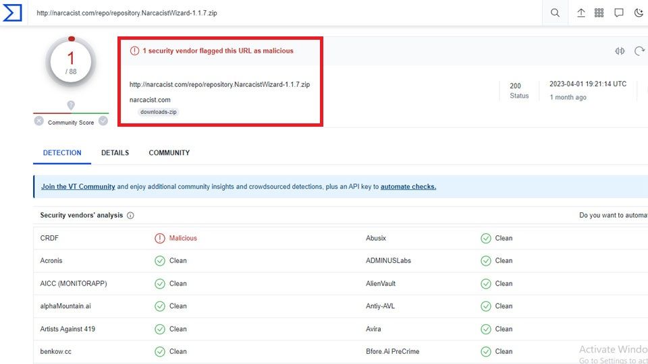Click the AICC (MONITORAPP) vendor name
This screenshot has height=364, width=648.
point(74,284)
